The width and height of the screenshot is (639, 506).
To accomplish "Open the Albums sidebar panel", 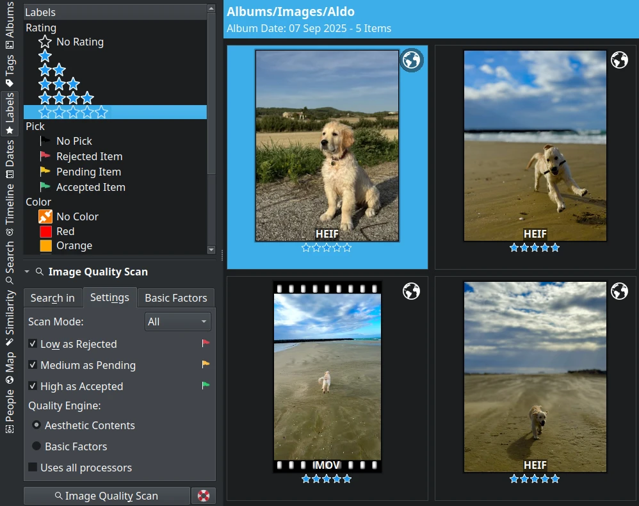I will point(10,26).
